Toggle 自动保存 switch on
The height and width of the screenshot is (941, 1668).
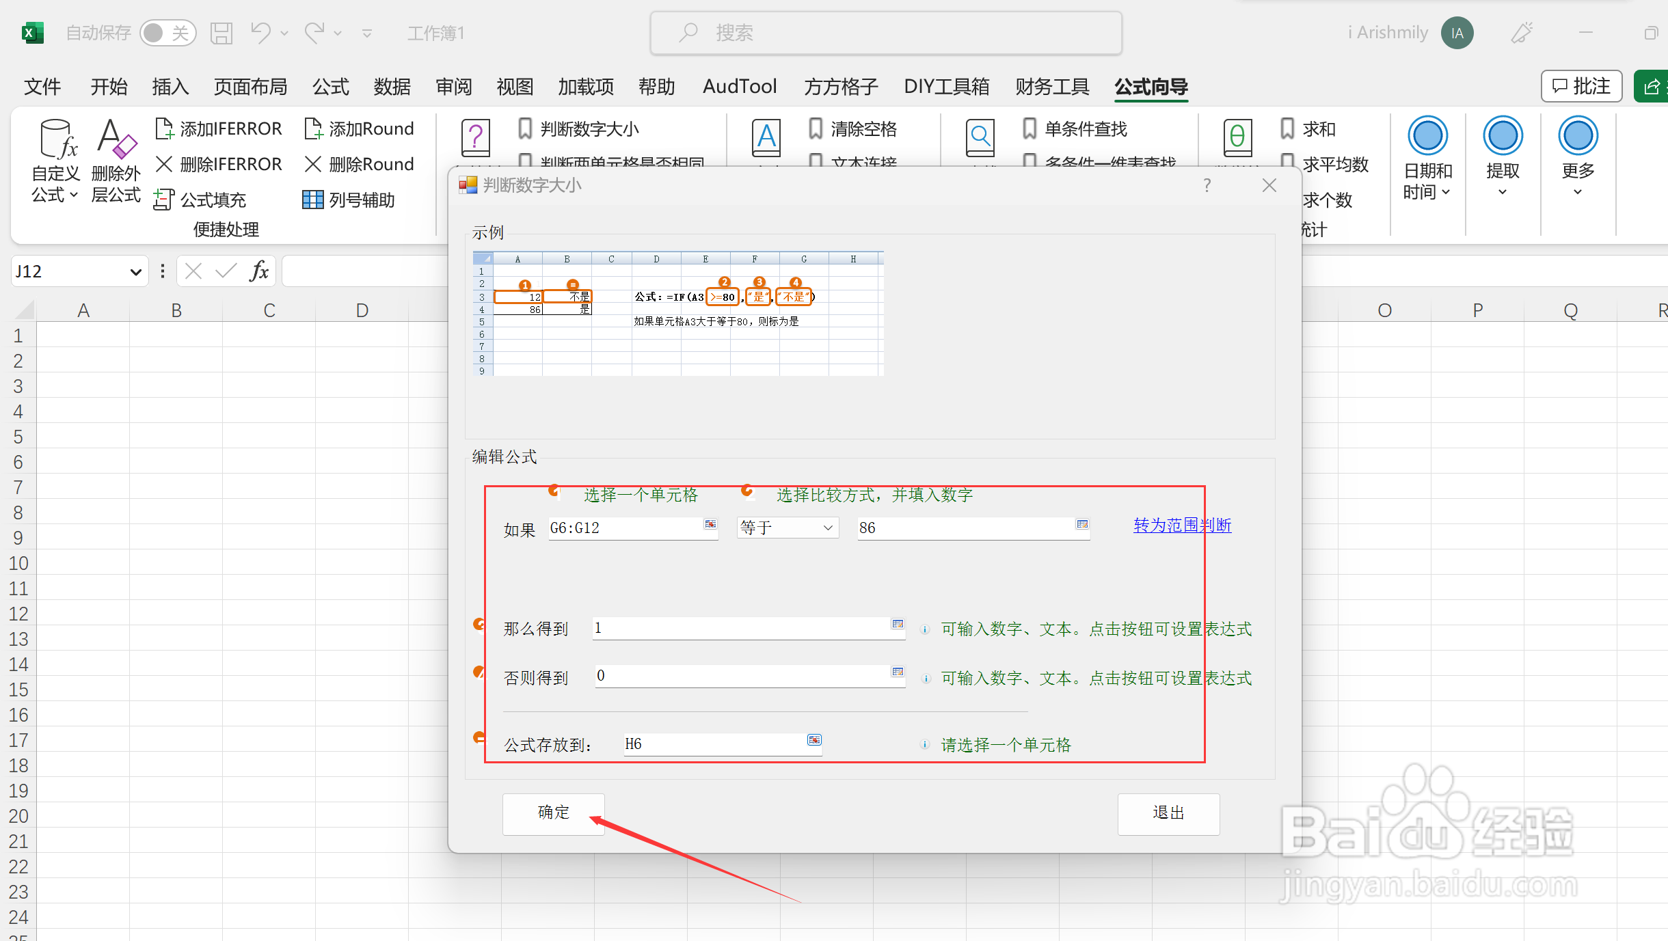click(x=168, y=32)
